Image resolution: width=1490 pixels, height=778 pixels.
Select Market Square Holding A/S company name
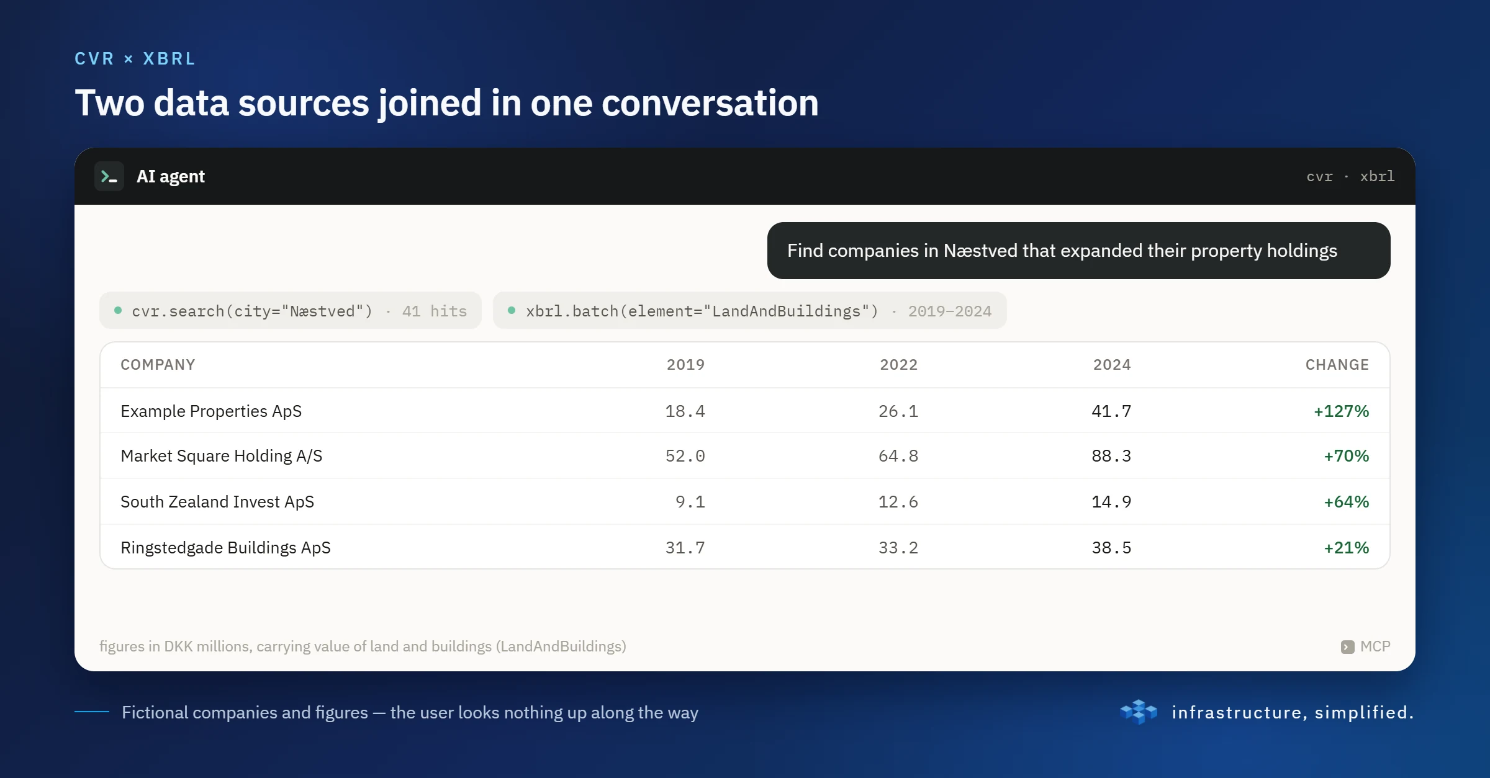pyautogui.click(x=222, y=456)
